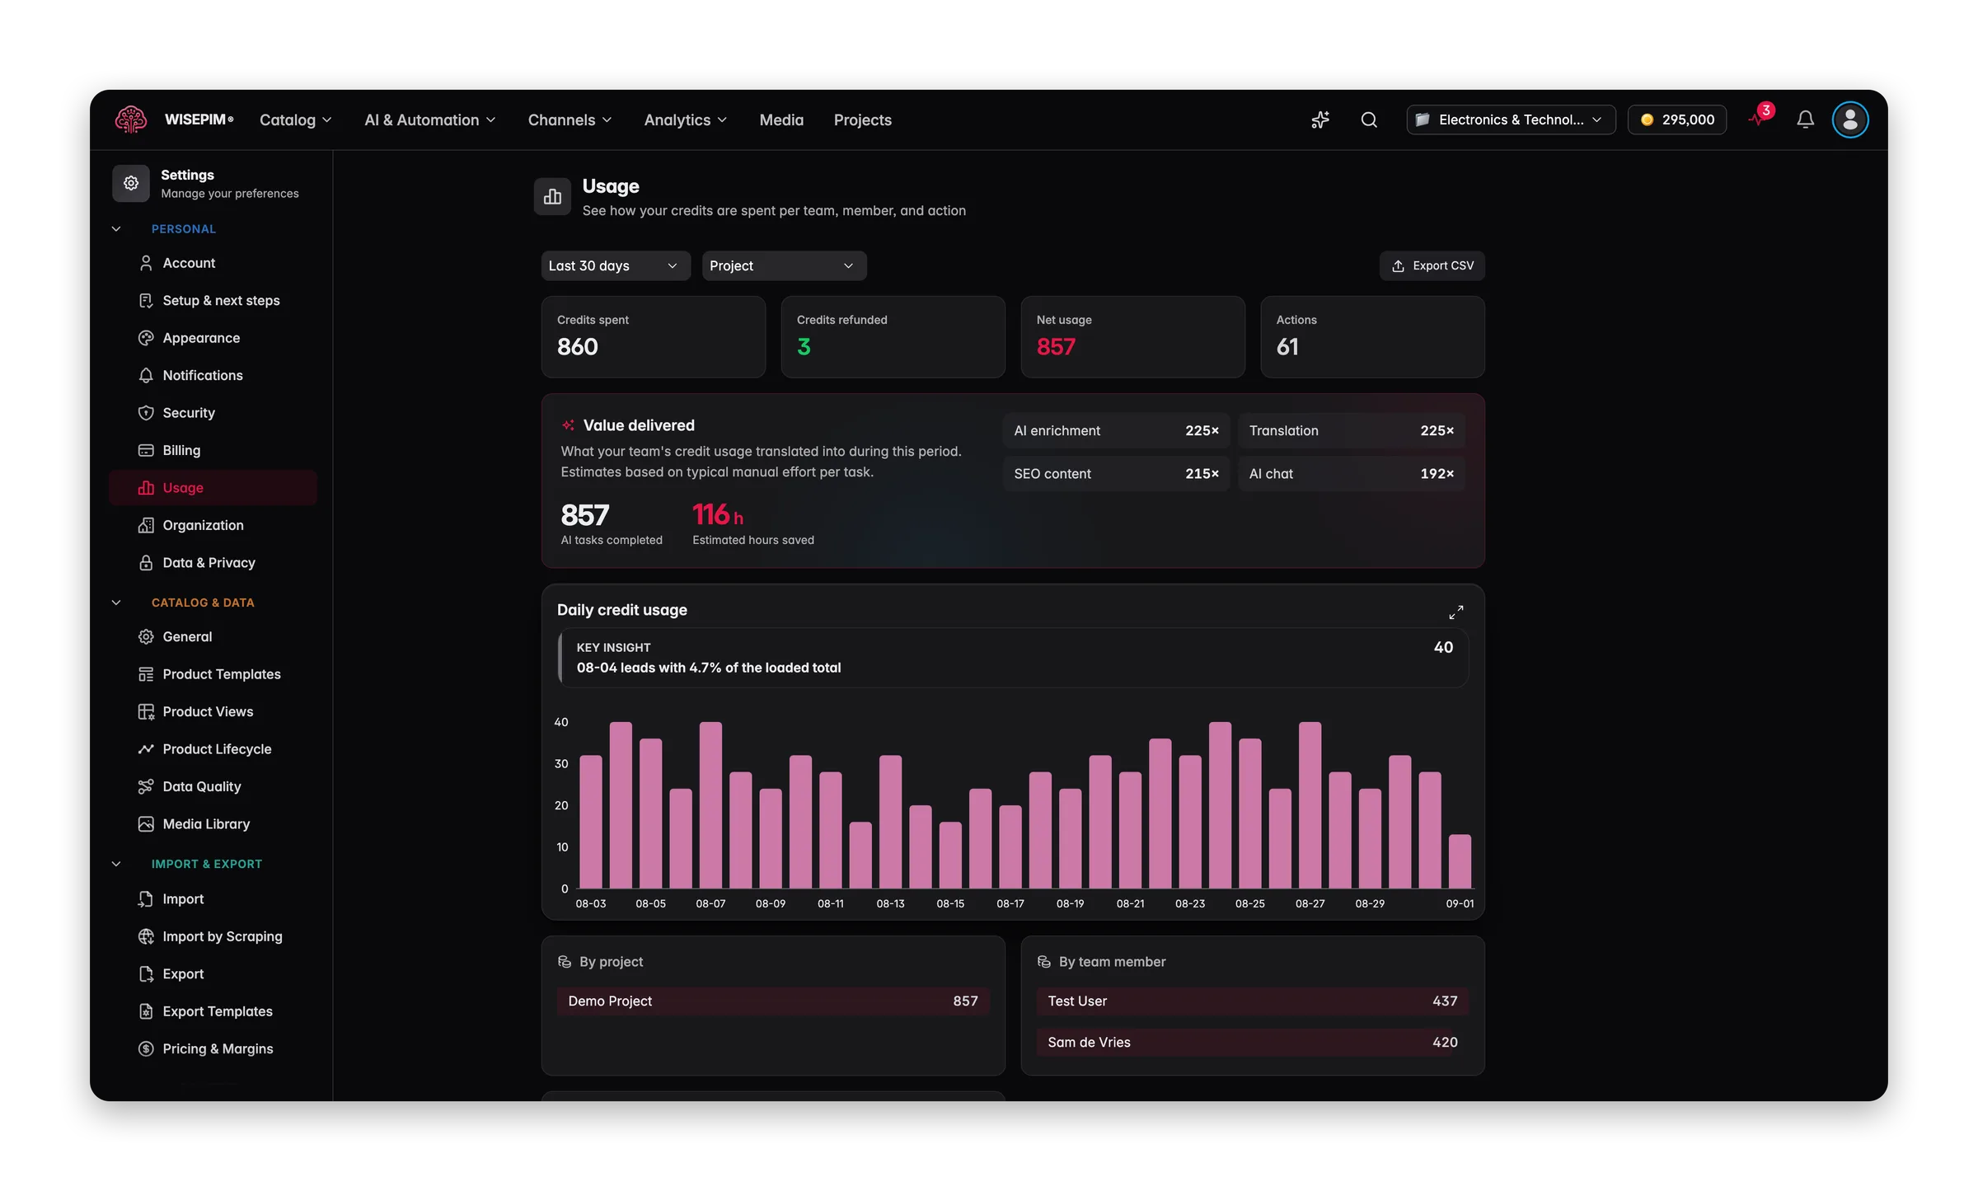Open Account settings
Screen dimensions: 1978x1191
(213, 263)
